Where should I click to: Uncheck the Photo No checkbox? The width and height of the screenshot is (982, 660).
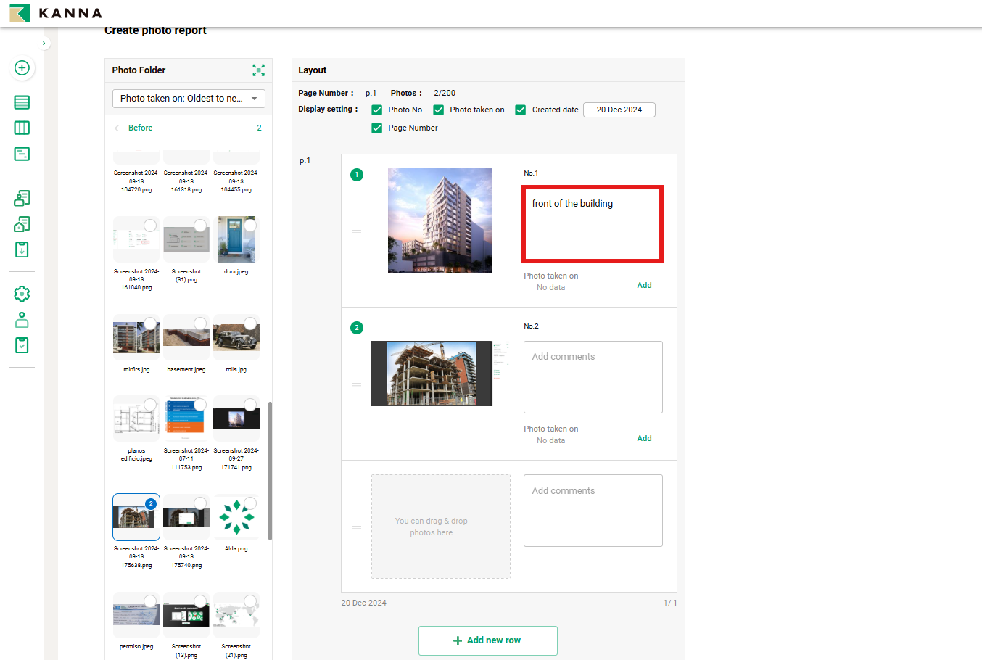tap(377, 110)
